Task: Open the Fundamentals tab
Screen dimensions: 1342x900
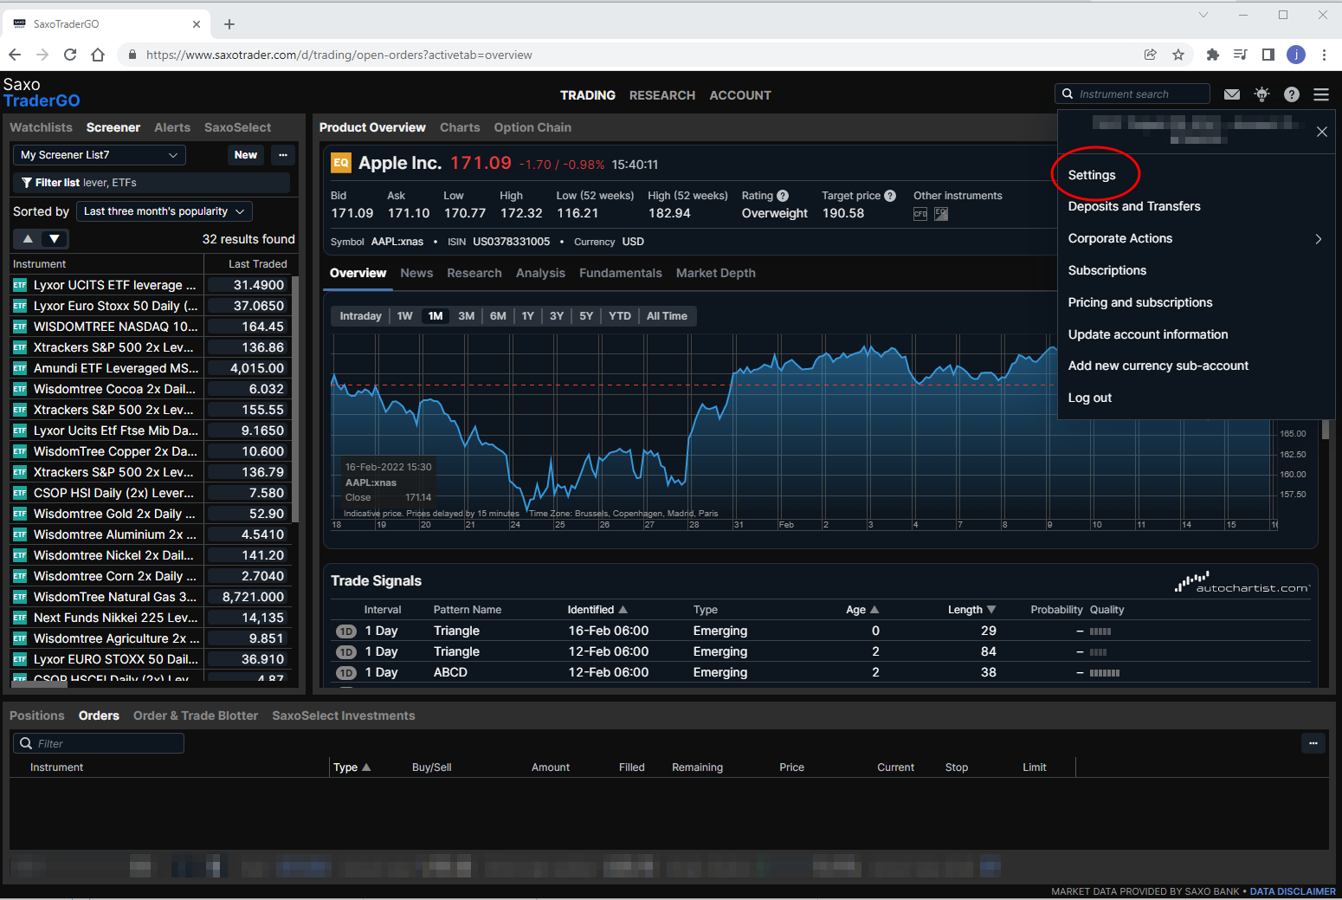Action: (x=621, y=273)
